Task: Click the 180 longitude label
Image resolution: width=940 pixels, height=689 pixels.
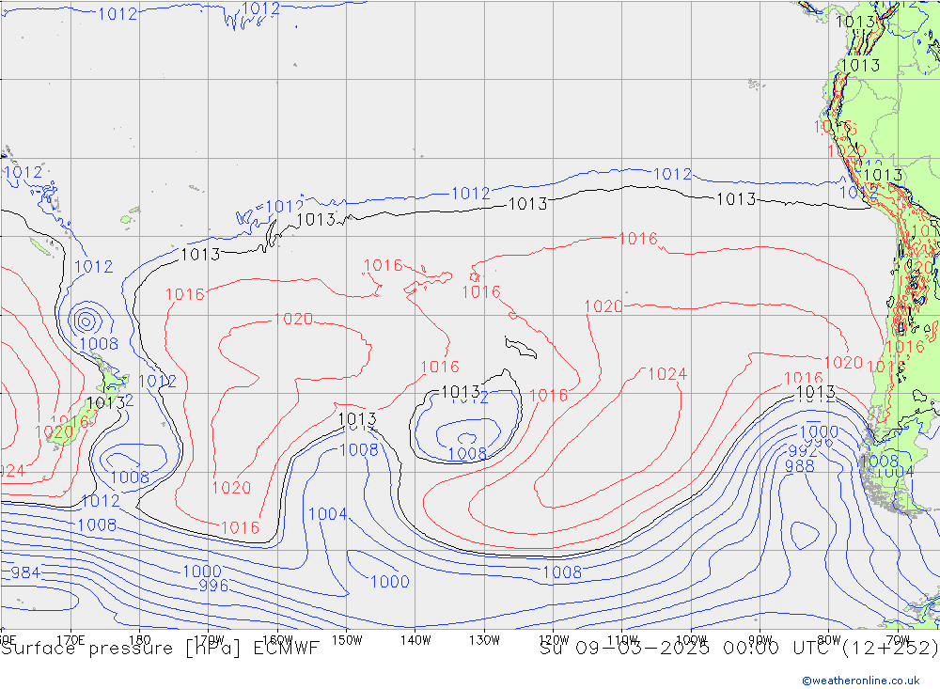Action: click(x=140, y=640)
